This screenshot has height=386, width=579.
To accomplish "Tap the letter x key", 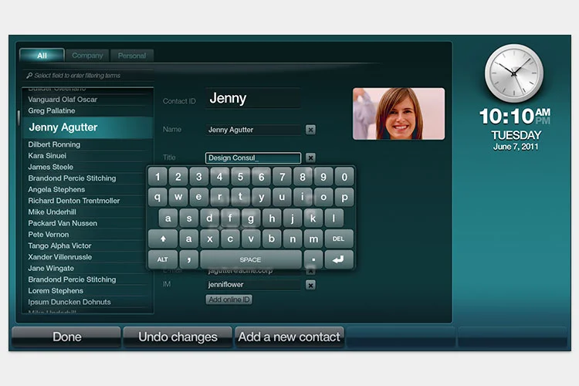I will click(x=210, y=239).
